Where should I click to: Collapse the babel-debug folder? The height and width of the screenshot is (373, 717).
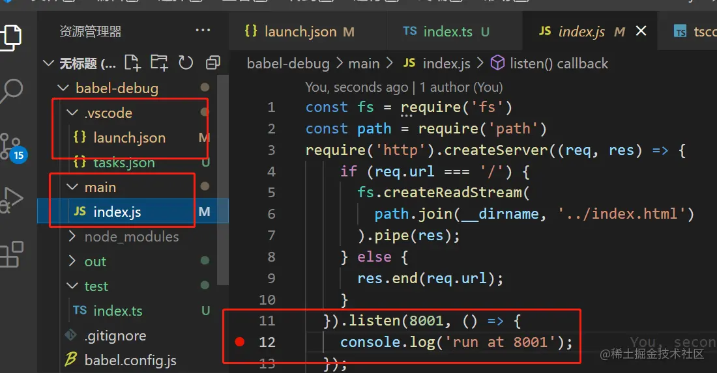[63, 88]
